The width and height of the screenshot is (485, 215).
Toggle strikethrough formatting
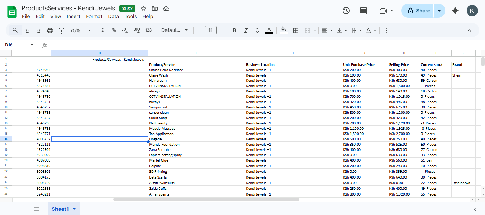tap(257, 30)
